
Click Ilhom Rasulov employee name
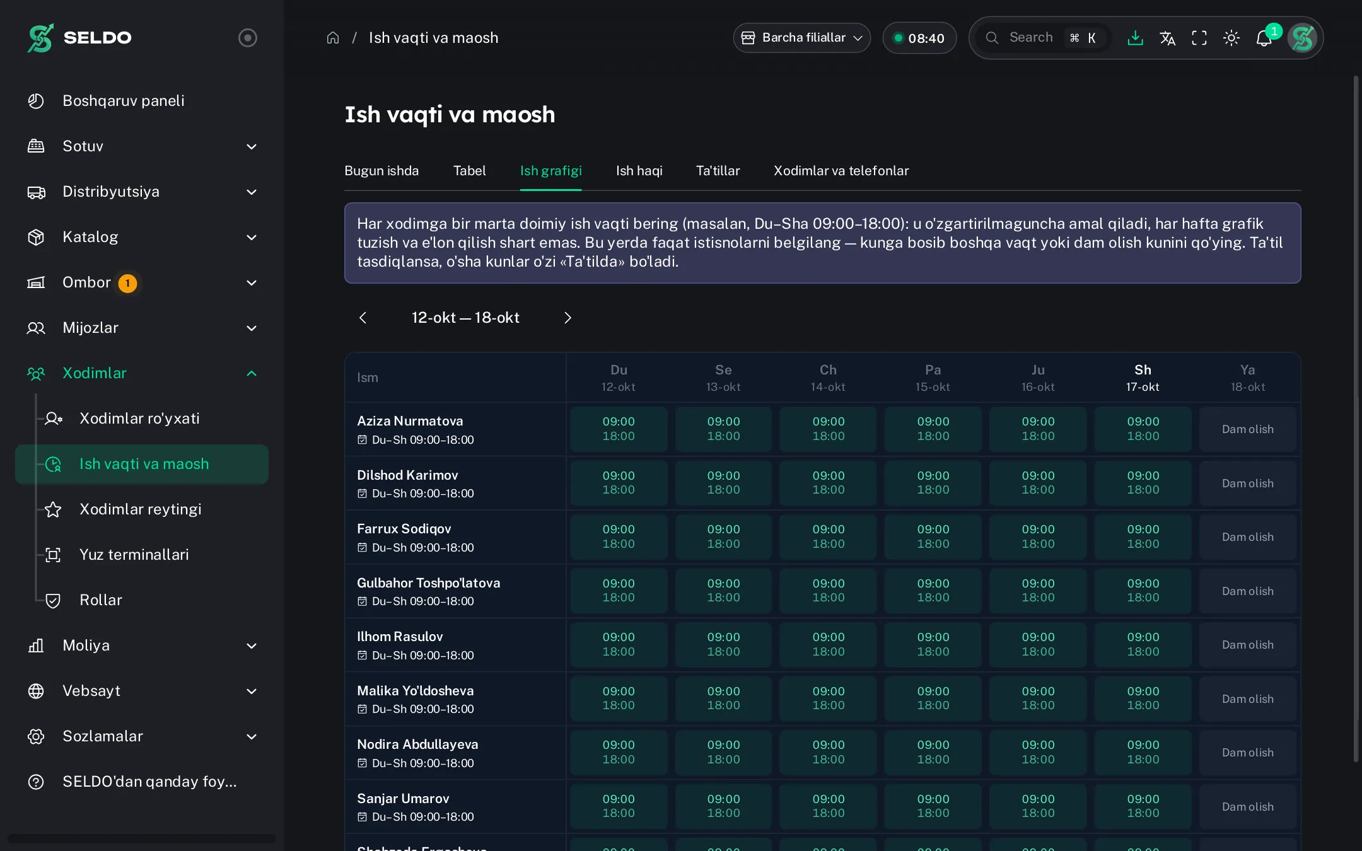click(x=400, y=637)
